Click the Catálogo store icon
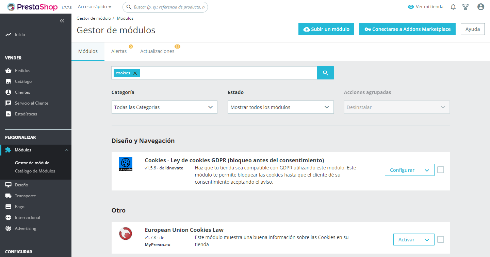The width and height of the screenshot is (490, 257). tap(9, 81)
